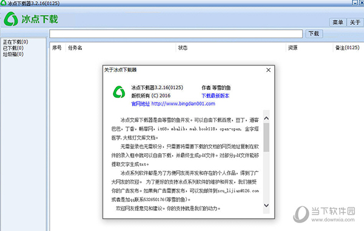Open the 下载最新版本 link
The image size is (364, 231).
215,95
